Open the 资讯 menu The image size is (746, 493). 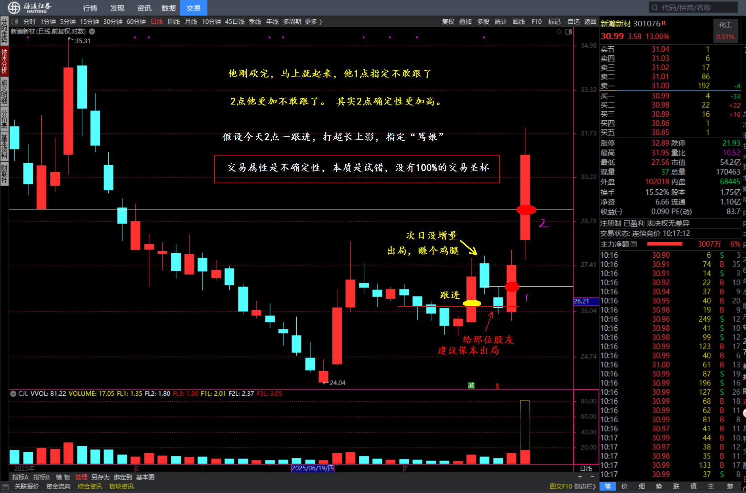click(144, 8)
